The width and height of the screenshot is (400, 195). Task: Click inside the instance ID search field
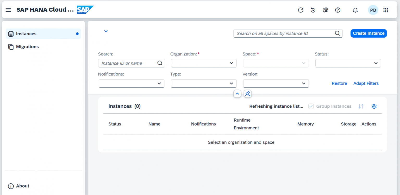[284, 33]
